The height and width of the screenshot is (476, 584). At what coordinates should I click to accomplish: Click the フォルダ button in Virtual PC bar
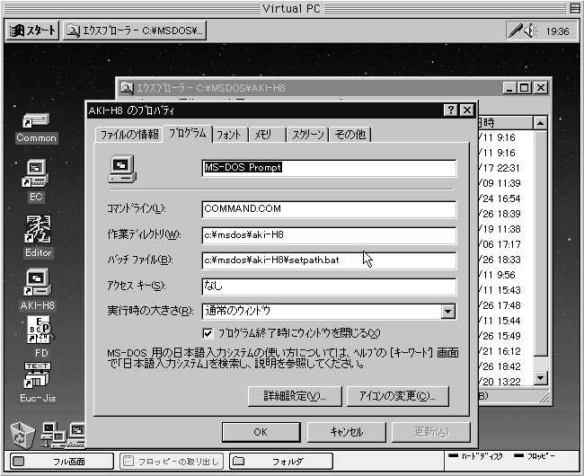click(281, 462)
